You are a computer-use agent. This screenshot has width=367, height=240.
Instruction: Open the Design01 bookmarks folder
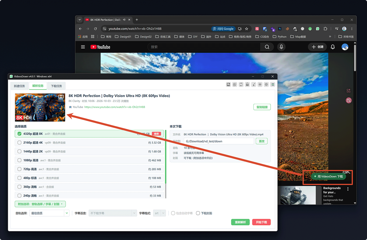(123, 37)
